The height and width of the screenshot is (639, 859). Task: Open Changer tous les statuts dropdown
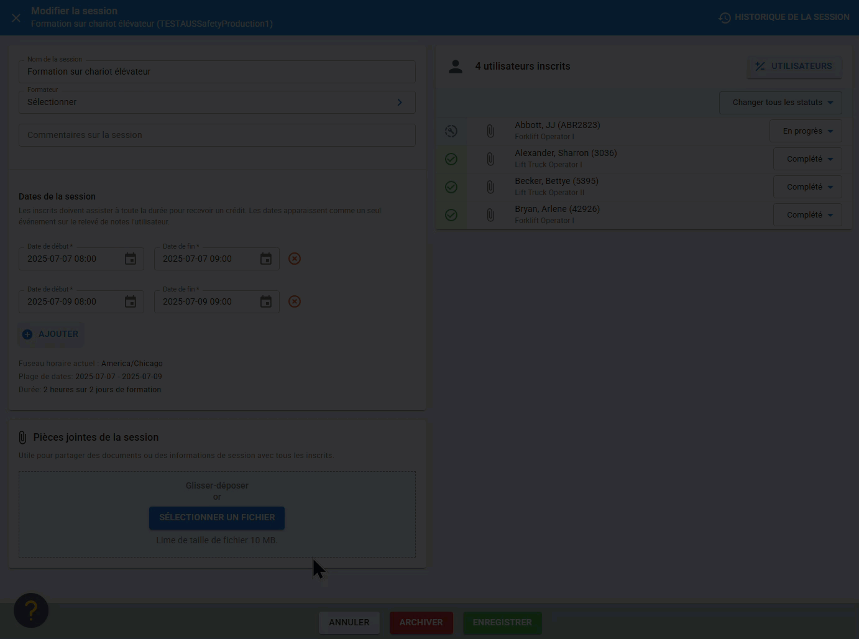pyautogui.click(x=781, y=103)
